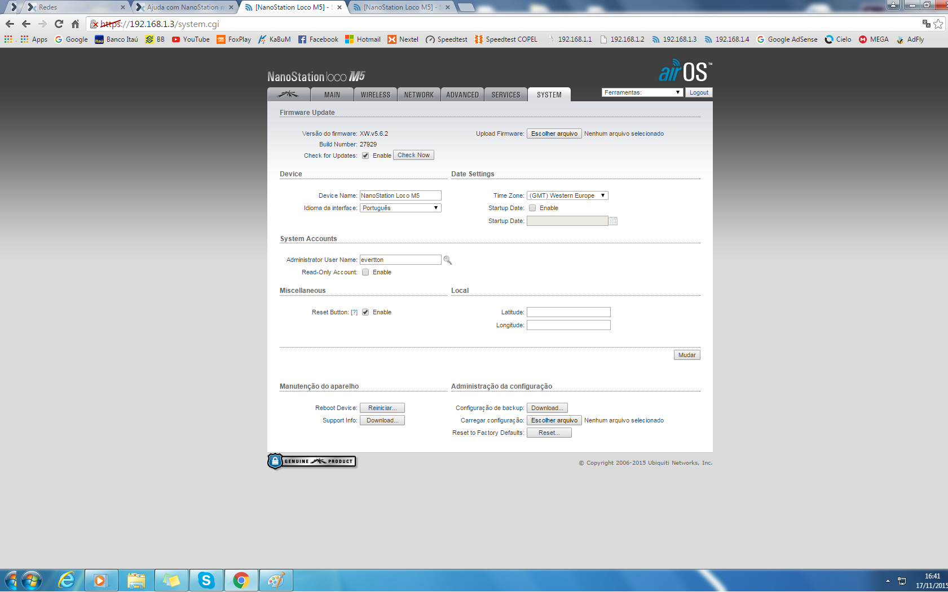Screen dimensions: 948x592
Task: Open Paint from the taskbar
Action: [276, 580]
